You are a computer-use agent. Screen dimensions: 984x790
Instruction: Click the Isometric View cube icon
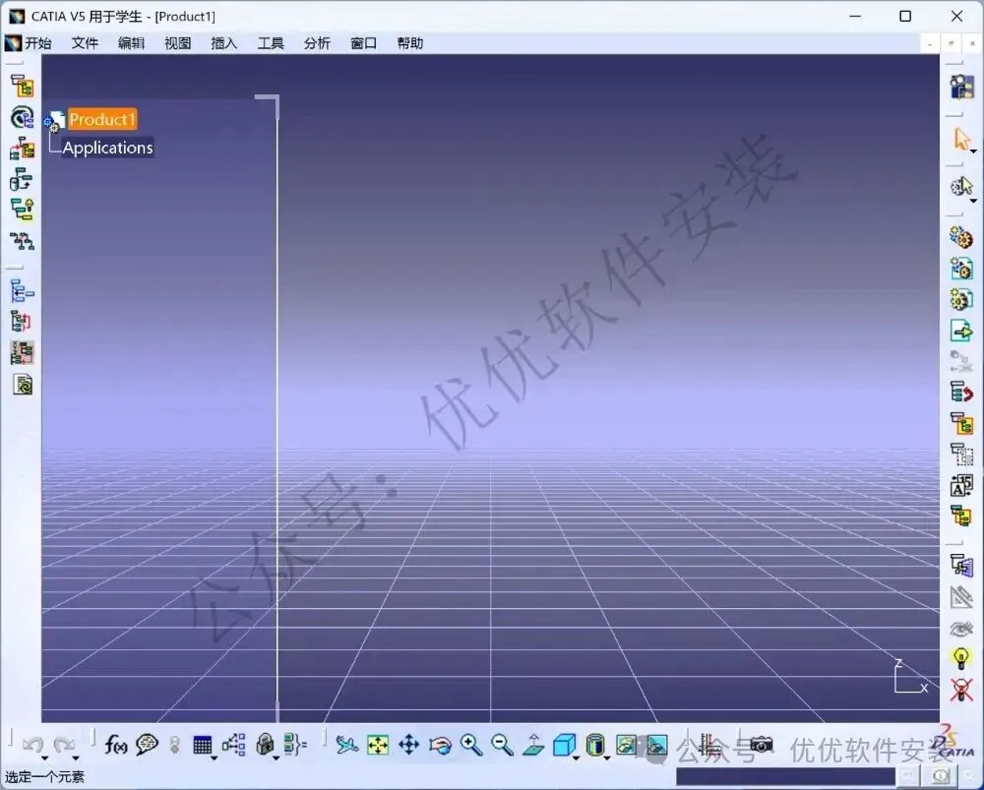coord(564,745)
